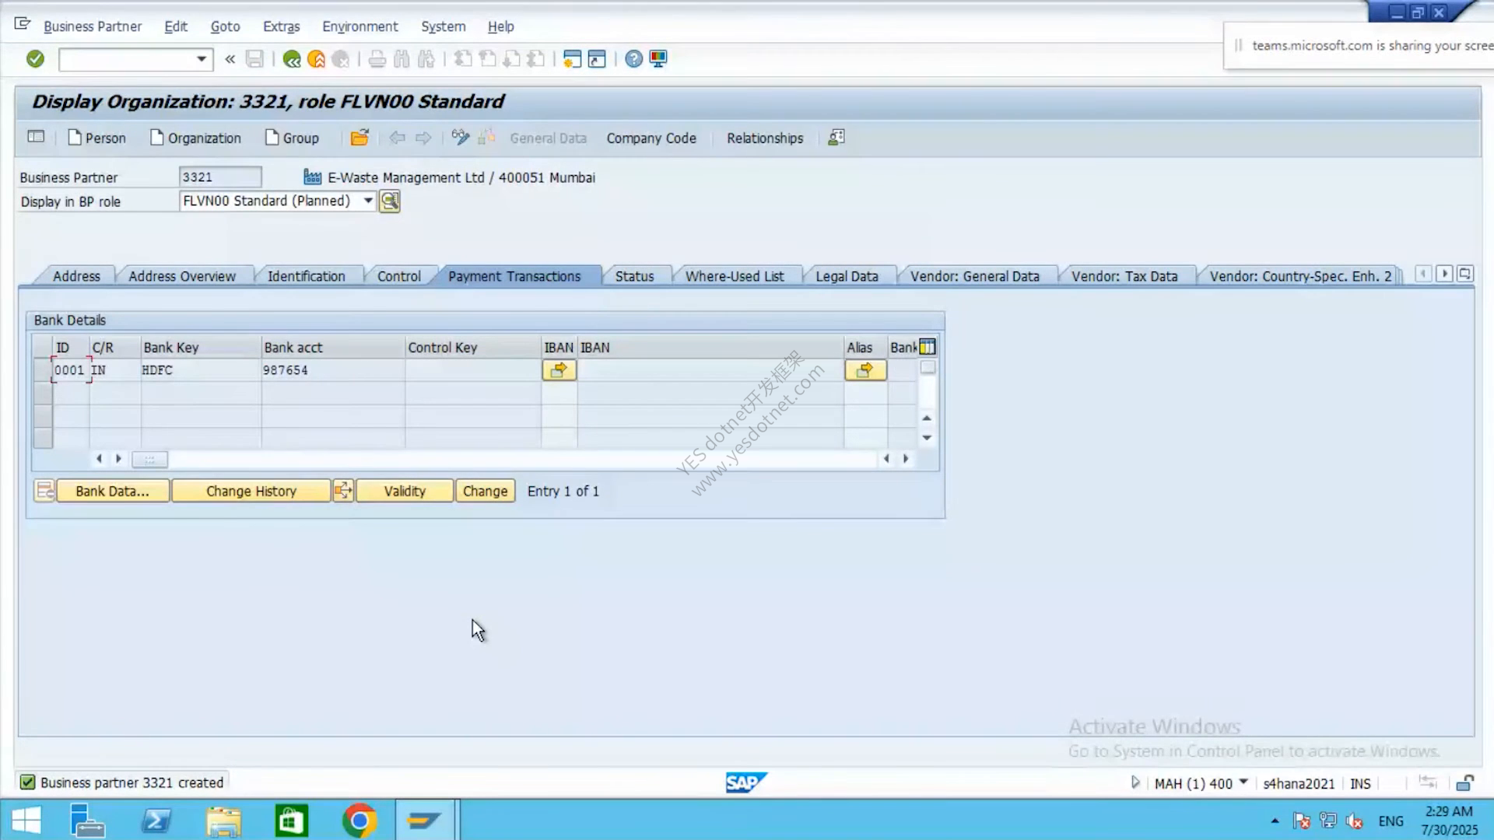Switch to the Vendor: General Data tab
The width and height of the screenshot is (1494, 840).
[974, 276]
